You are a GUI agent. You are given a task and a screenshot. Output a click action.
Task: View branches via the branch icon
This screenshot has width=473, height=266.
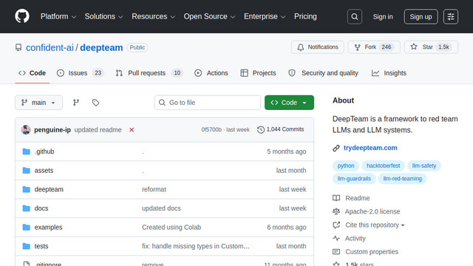click(76, 103)
